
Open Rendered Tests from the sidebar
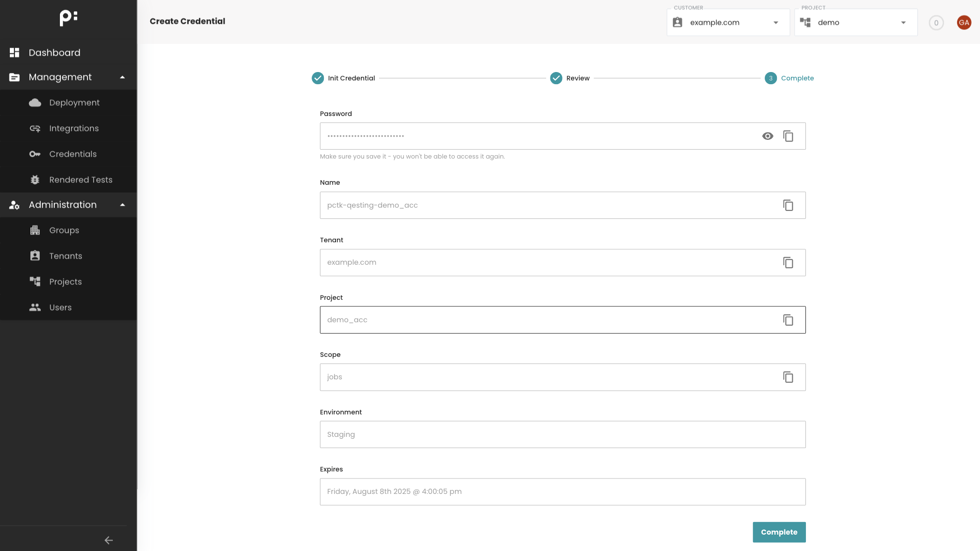(80, 180)
